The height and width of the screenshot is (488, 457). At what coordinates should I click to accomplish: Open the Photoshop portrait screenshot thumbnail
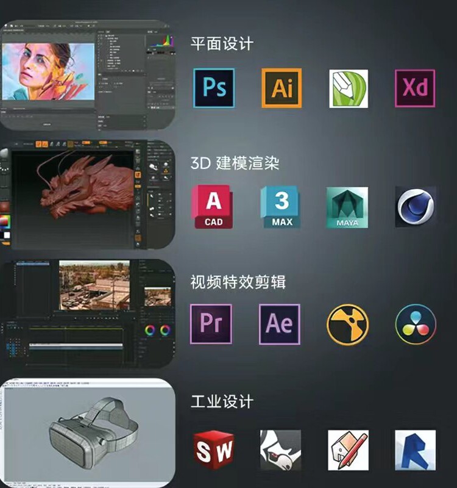tap(88, 74)
